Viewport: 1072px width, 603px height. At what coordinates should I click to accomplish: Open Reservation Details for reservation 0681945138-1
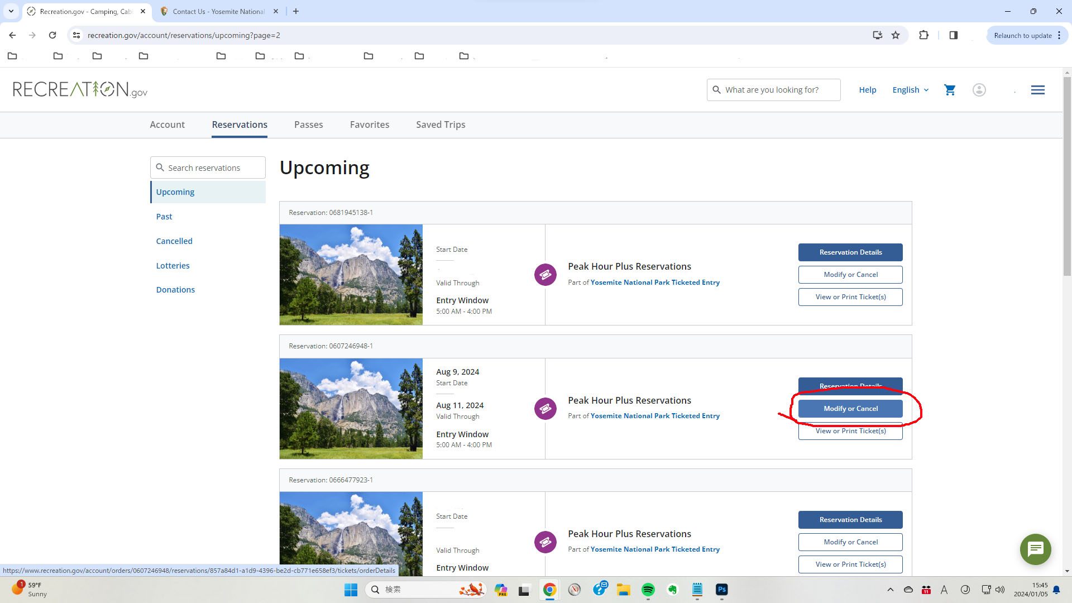(x=850, y=252)
